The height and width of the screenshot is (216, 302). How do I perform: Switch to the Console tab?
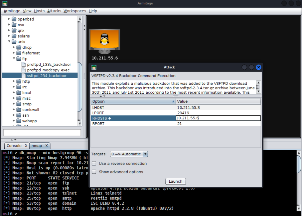click(14, 146)
